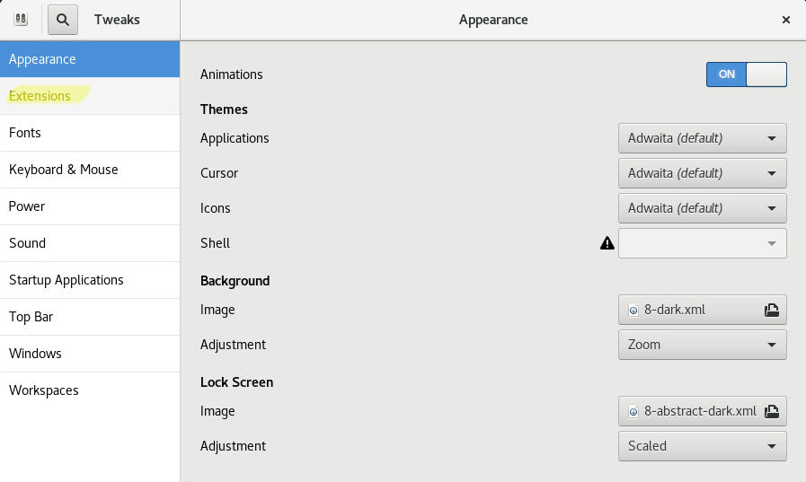
Task: Click document icon left of 8-abstract-dark.xml
Action: coord(633,411)
